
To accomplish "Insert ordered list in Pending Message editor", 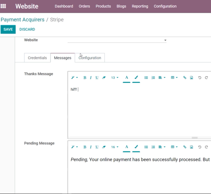I will pyautogui.click(x=153, y=147).
